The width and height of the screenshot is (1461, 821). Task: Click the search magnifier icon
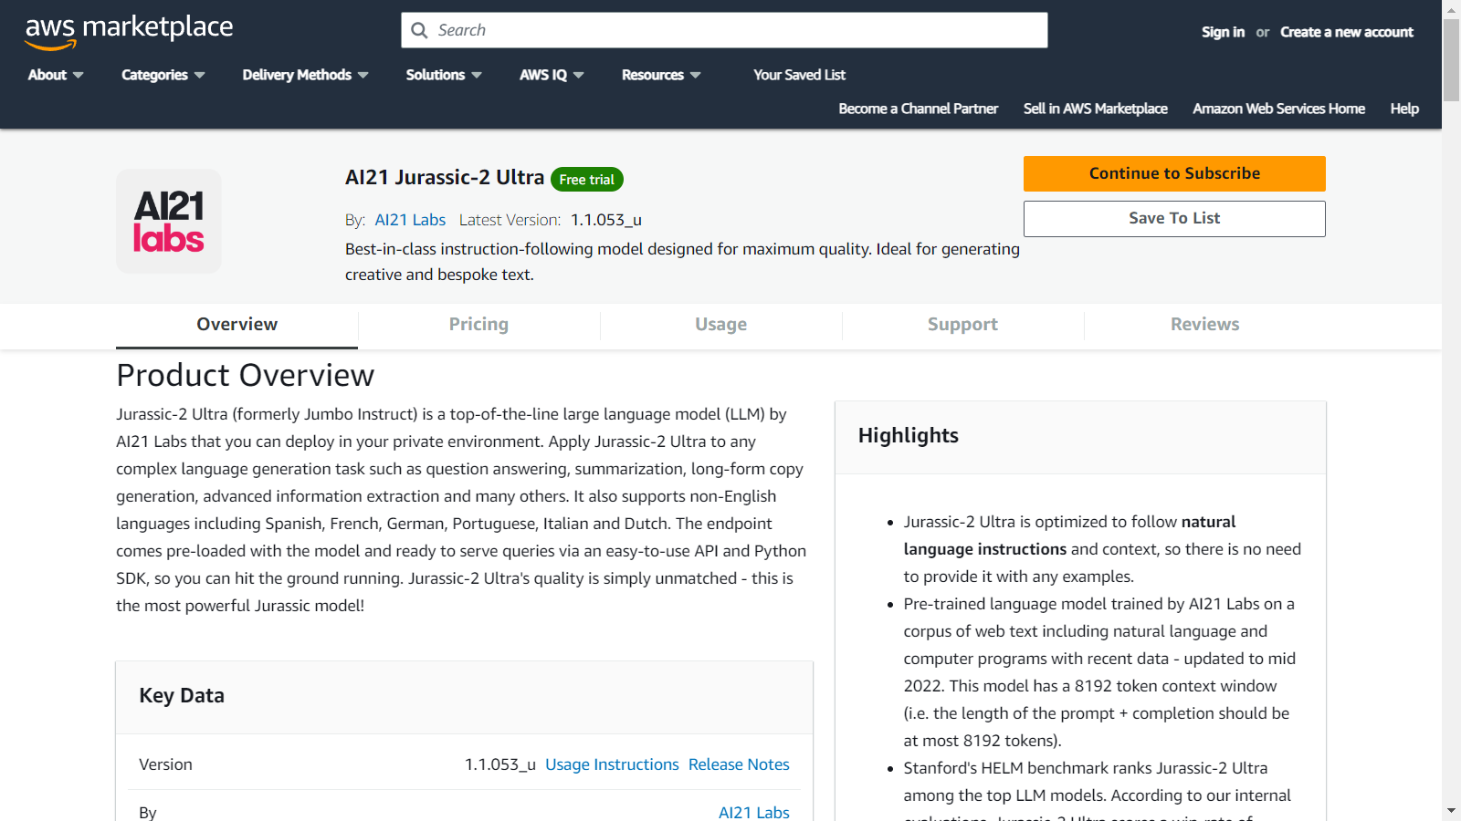[419, 30]
